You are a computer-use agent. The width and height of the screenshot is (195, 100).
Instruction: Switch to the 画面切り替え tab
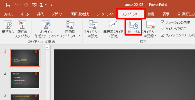[x=80, y=14]
